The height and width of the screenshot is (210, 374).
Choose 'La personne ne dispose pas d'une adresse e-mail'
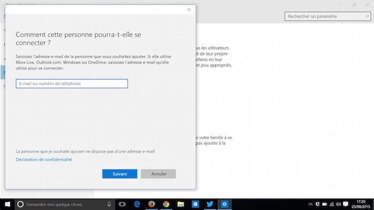(85, 151)
